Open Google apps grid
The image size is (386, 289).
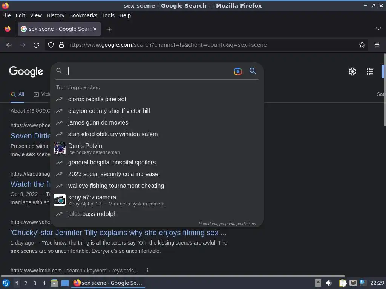pyautogui.click(x=369, y=71)
